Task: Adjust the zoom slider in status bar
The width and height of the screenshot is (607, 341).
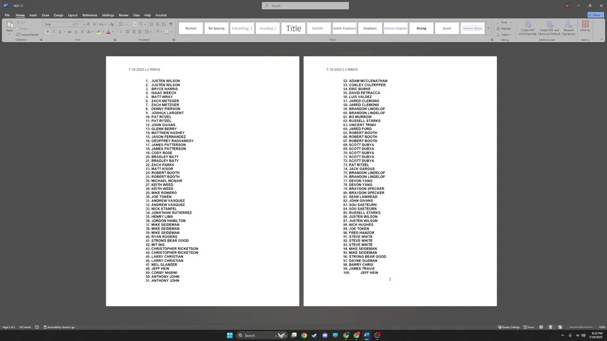Action: coord(581,327)
